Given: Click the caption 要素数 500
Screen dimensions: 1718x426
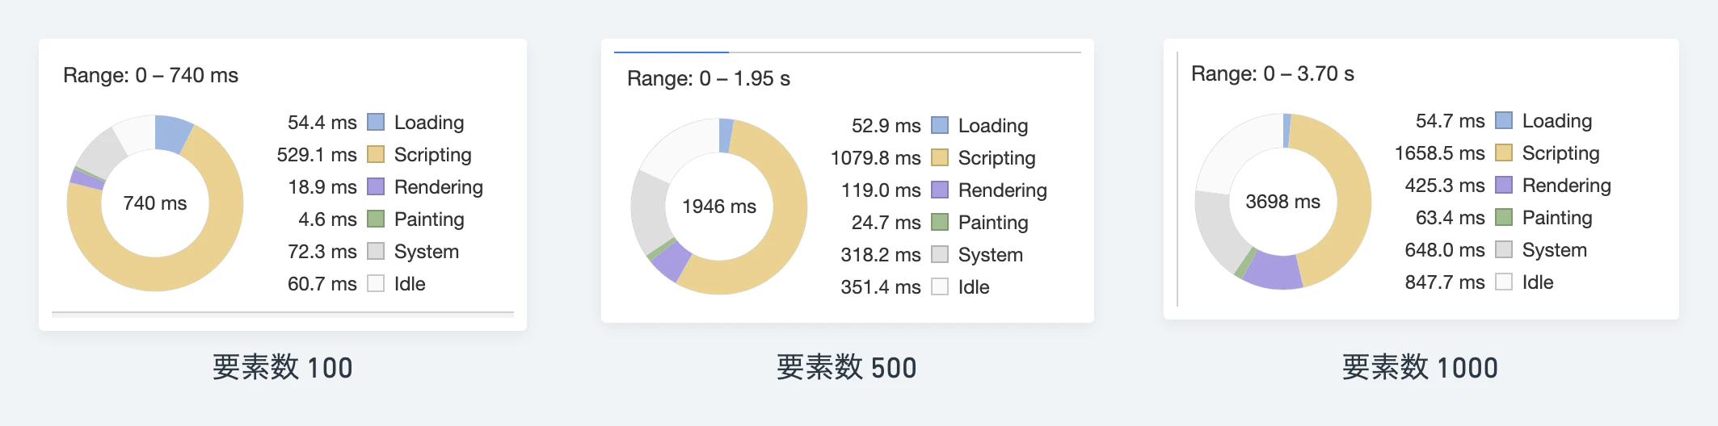Looking at the screenshot, I should pyautogui.click(x=847, y=368).
